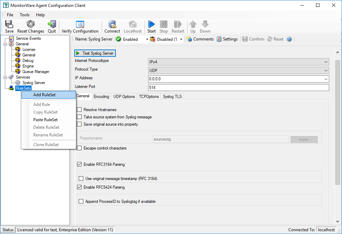
Task: Choose Paste RuleSet from the context menu
Action: (x=49, y=120)
